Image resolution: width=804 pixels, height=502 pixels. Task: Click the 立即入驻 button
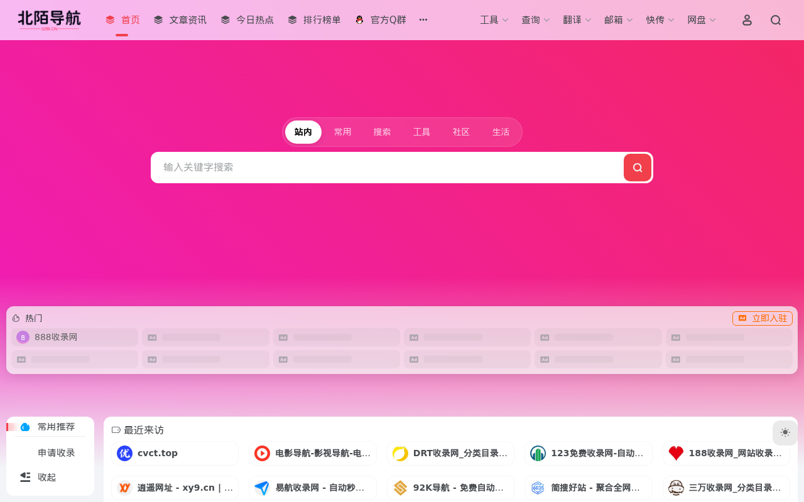tap(762, 318)
